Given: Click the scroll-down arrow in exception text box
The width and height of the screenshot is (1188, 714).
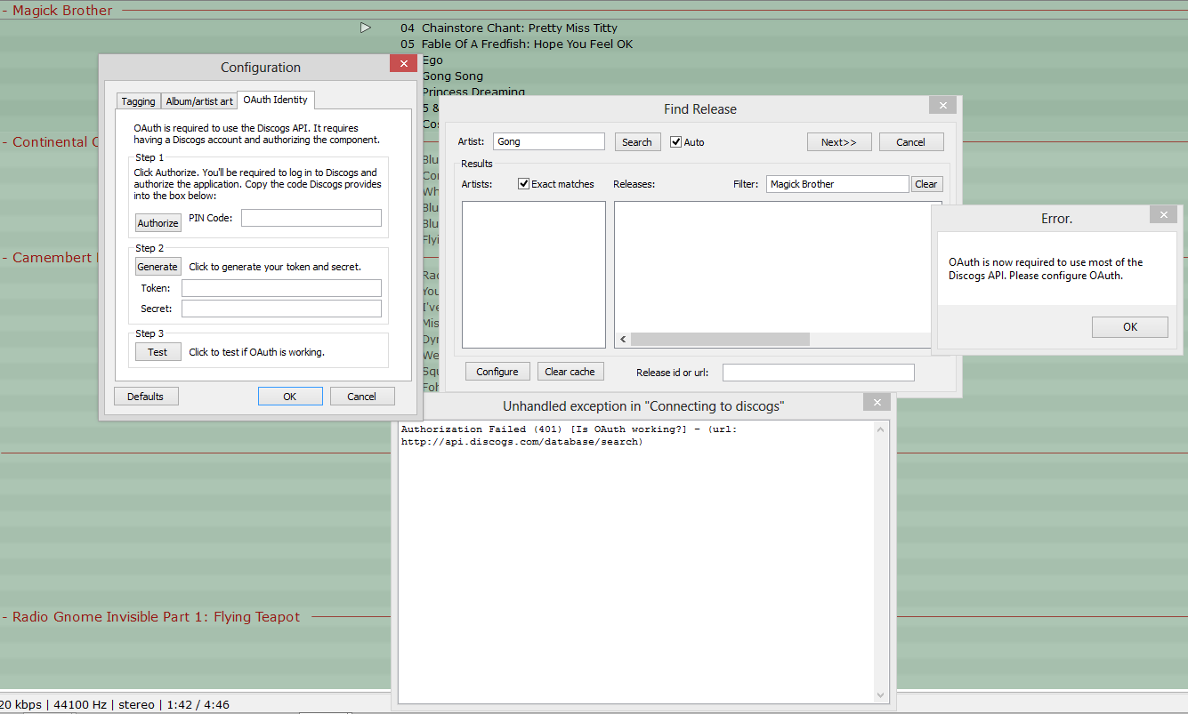Looking at the screenshot, I should coord(881,695).
